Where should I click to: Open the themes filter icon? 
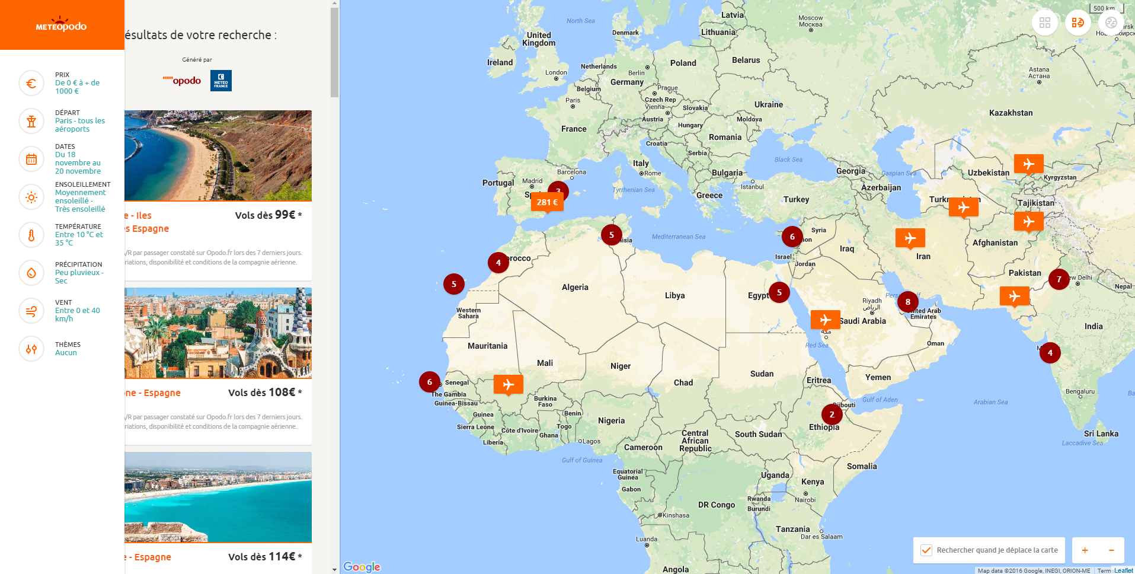[x=31, y=349]
